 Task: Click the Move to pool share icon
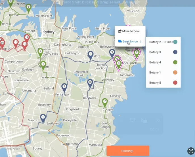pos(119,31)
